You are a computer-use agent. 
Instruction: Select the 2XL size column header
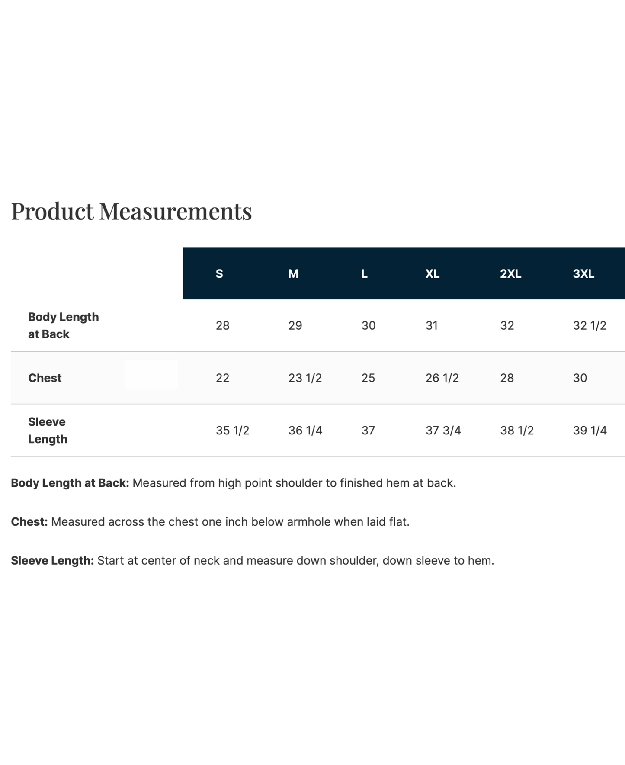tap(510, 274)
